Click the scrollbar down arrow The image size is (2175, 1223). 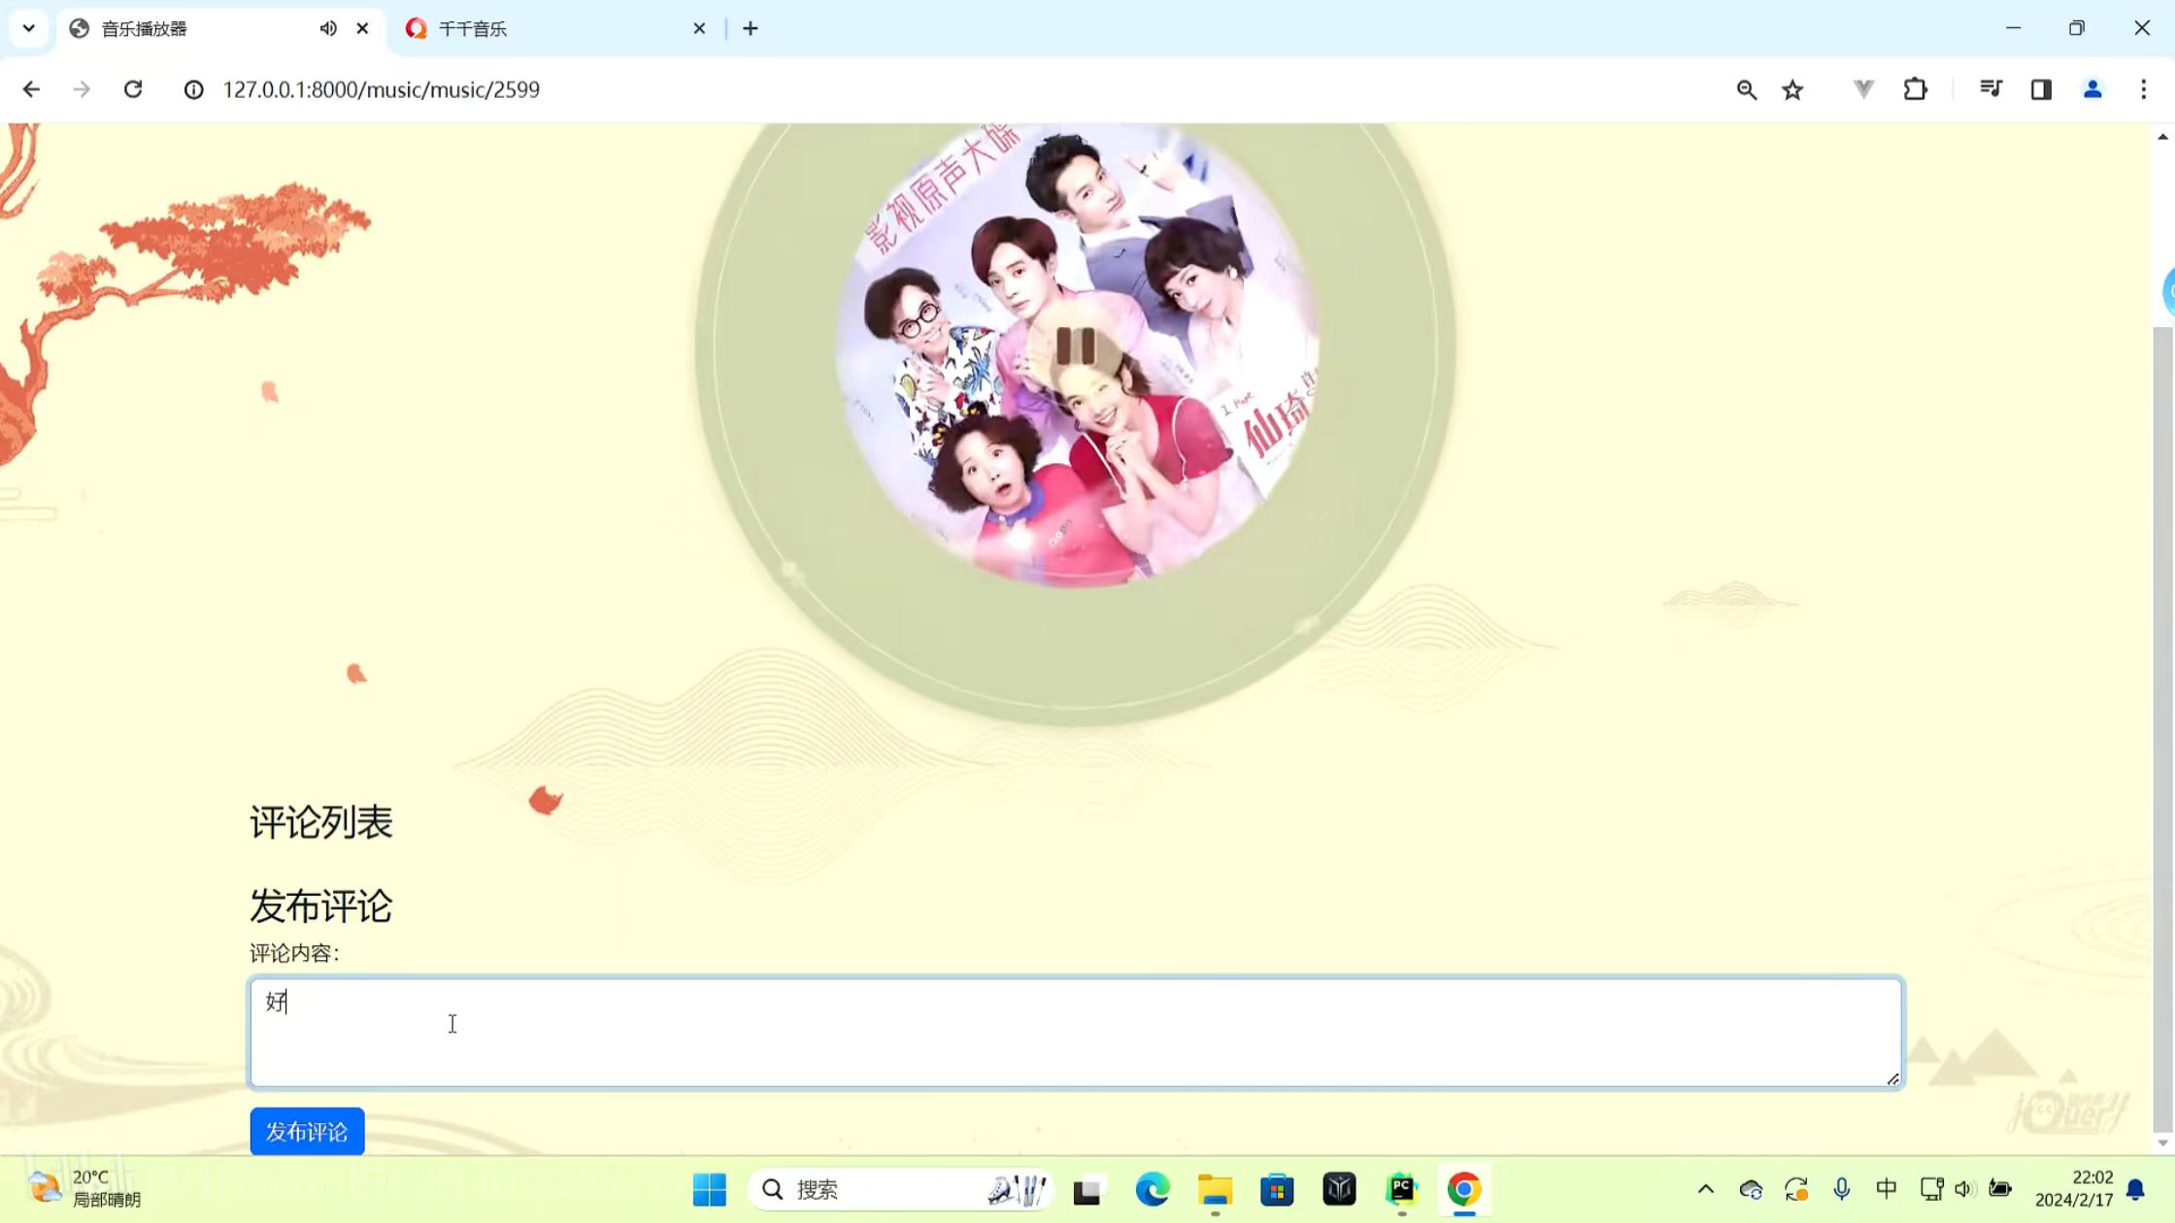coord(2162,1142)
